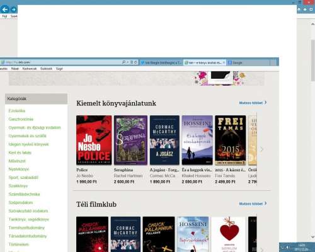Open Chuck Palahniuk Harcosok klubja cover
315x252 pixels.
tap(92, 234)
